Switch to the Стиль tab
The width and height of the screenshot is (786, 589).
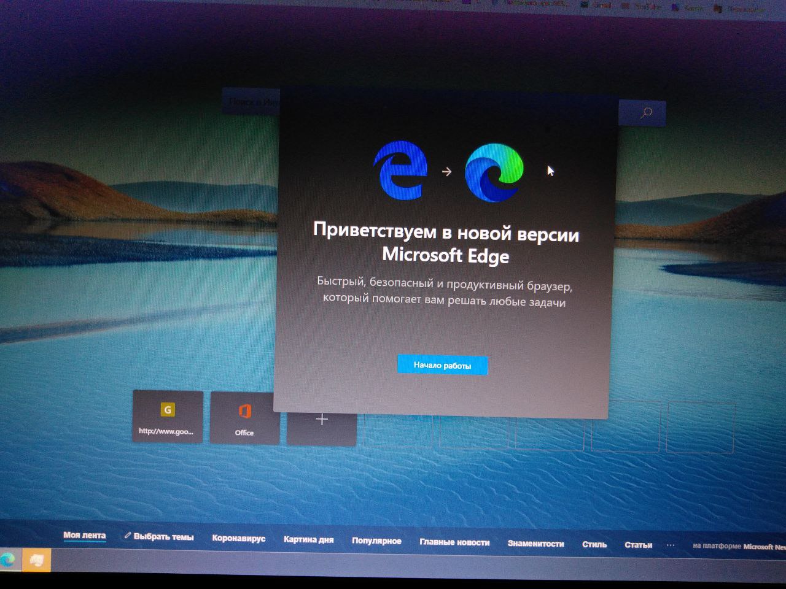[594, 544]
